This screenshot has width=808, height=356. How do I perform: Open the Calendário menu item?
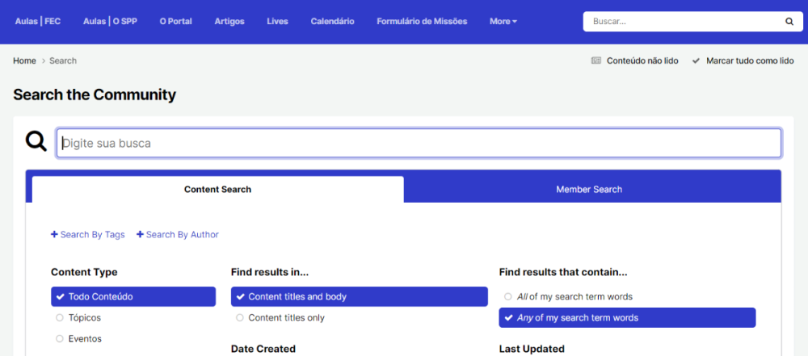[332, 22]
